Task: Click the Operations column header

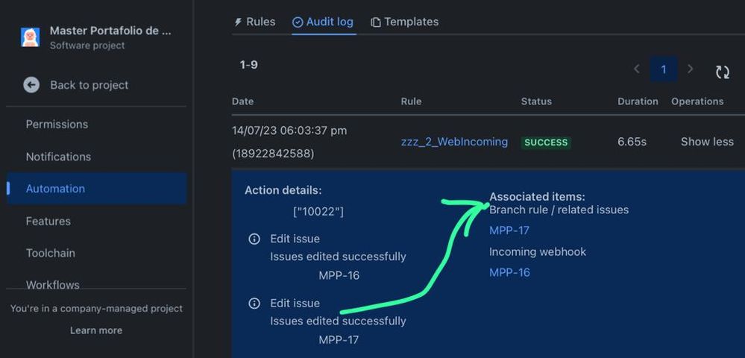Action: [697, 101]
